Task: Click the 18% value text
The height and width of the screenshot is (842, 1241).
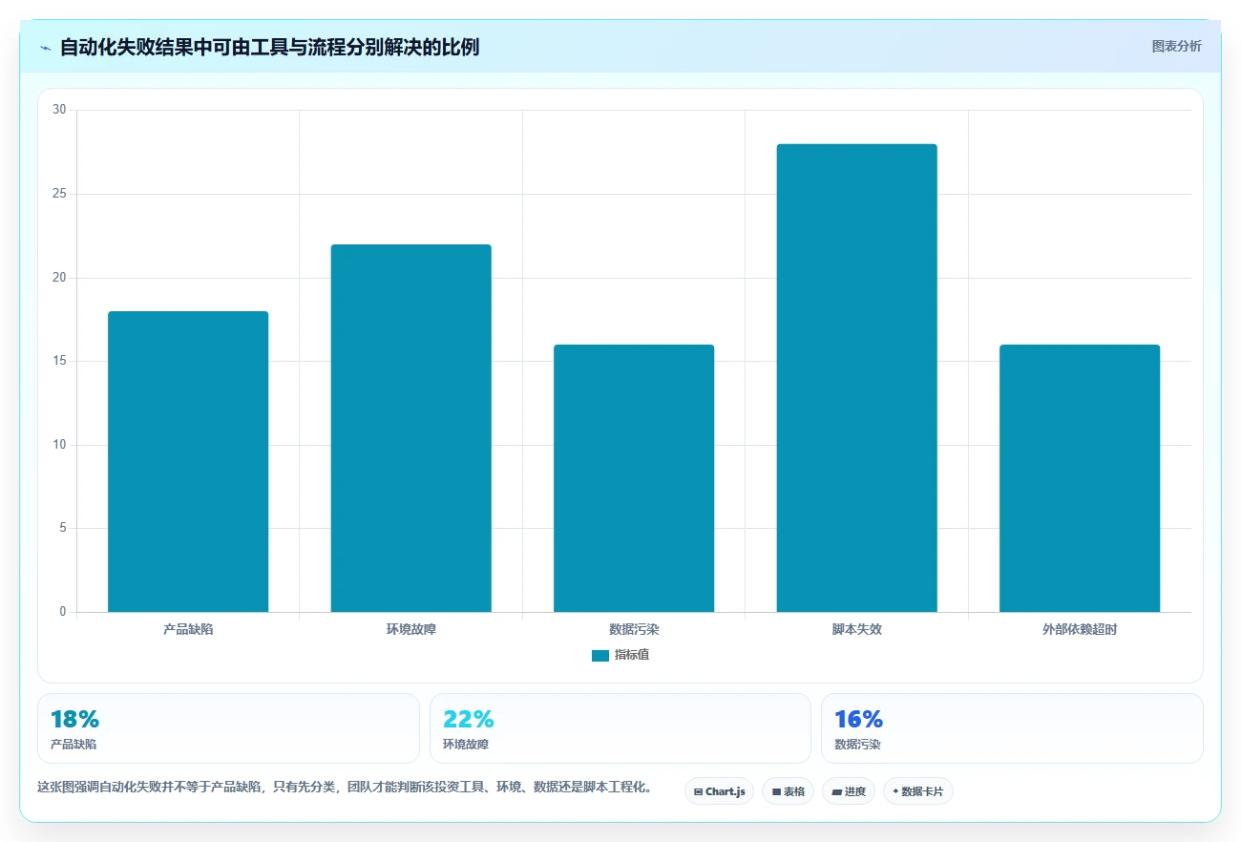Action: pos(74,719)
